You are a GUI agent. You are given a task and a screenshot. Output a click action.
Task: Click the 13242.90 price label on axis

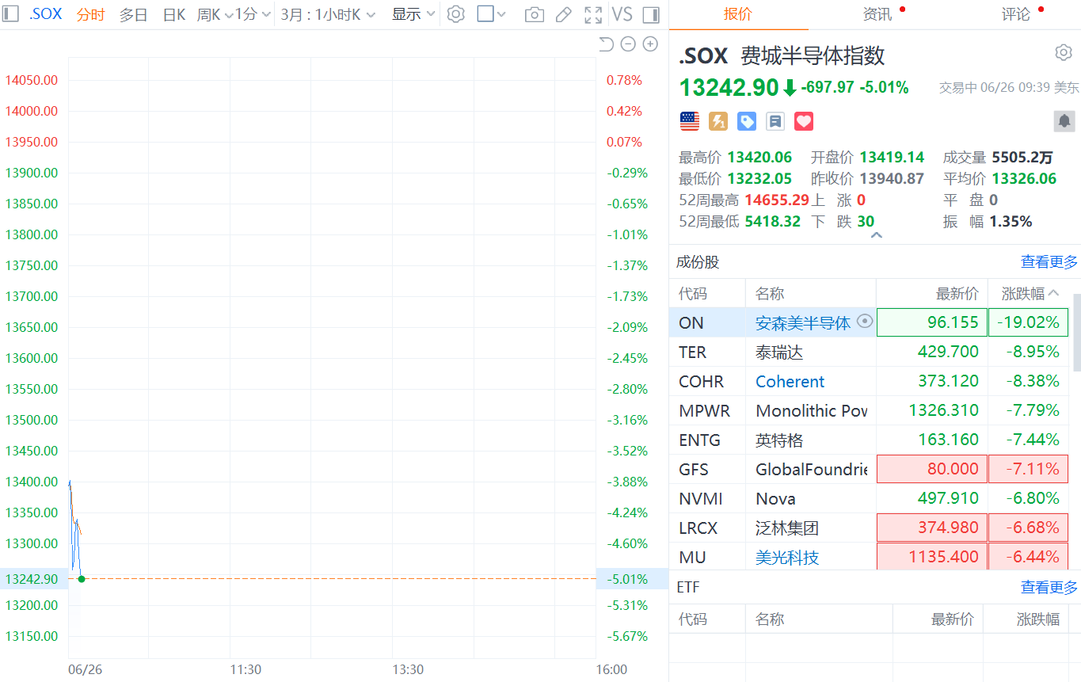click(x=32, y=578)
